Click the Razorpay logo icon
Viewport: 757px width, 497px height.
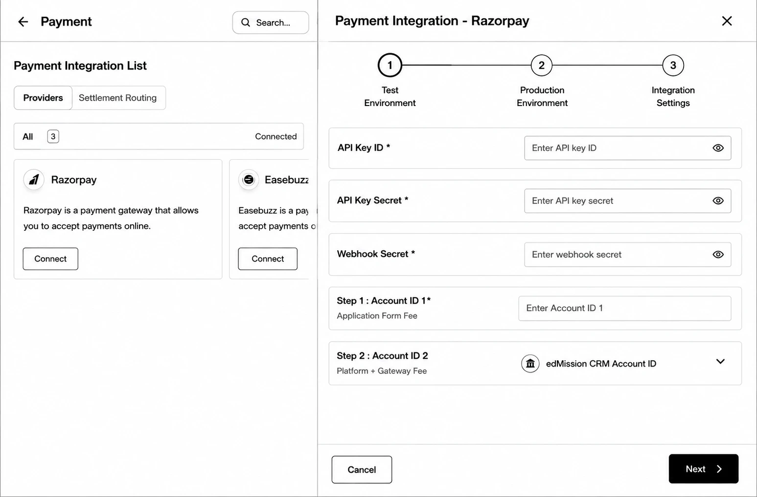tap(34, 180)
